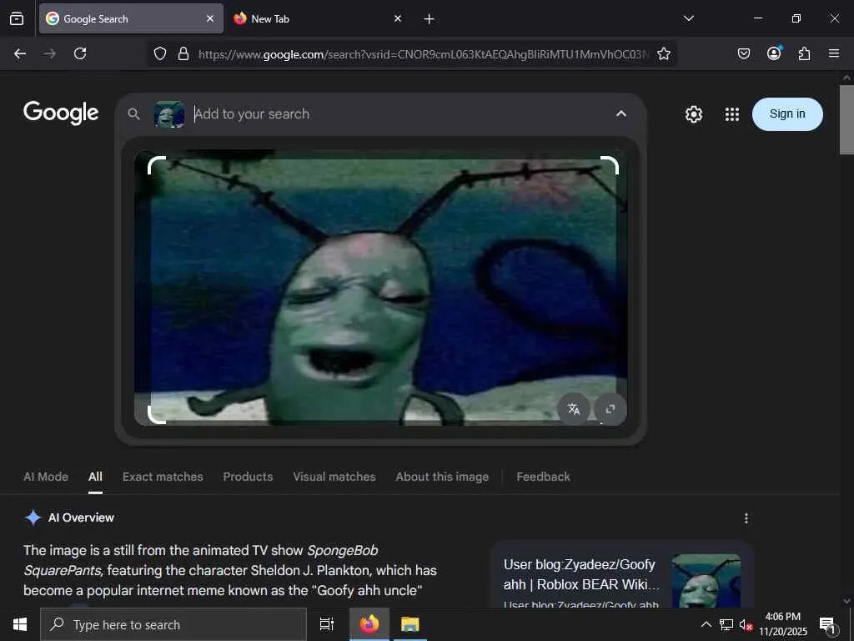This screenshot has width=854, height=641.
Task: Open the Visual matches tab
Action: click(x=334, y=477)
